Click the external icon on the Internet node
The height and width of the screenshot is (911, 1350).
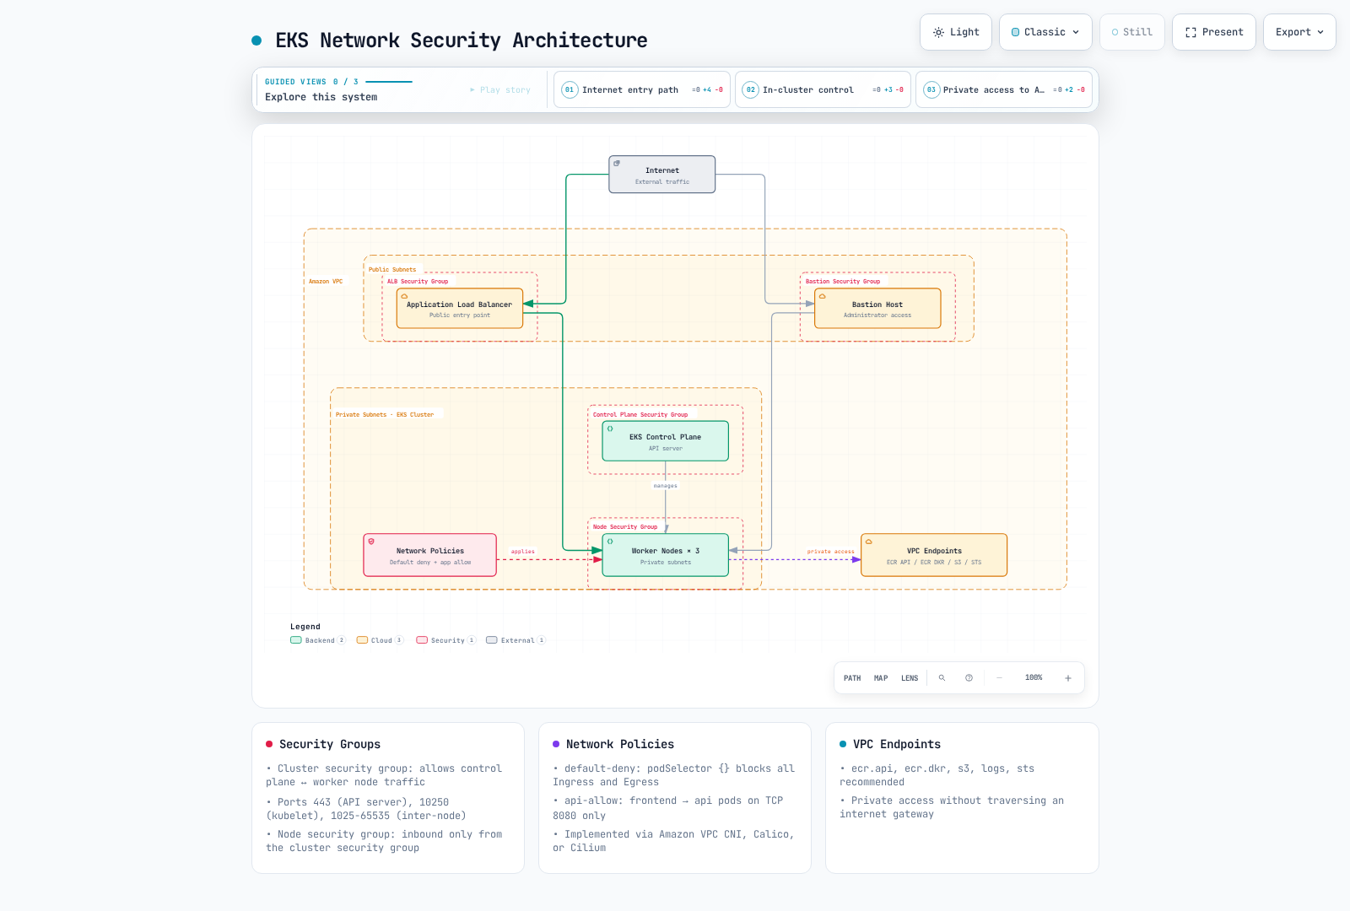click(617, 163)
